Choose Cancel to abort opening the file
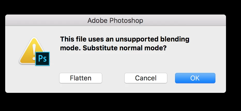Screen dimensions: 241x111 click(x=146, y=78)
